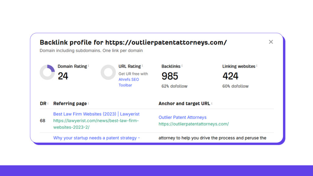This screenshot has height=176, width=313.
Task: Select the Domain Rating donut gauge
Action: [47, 72]
